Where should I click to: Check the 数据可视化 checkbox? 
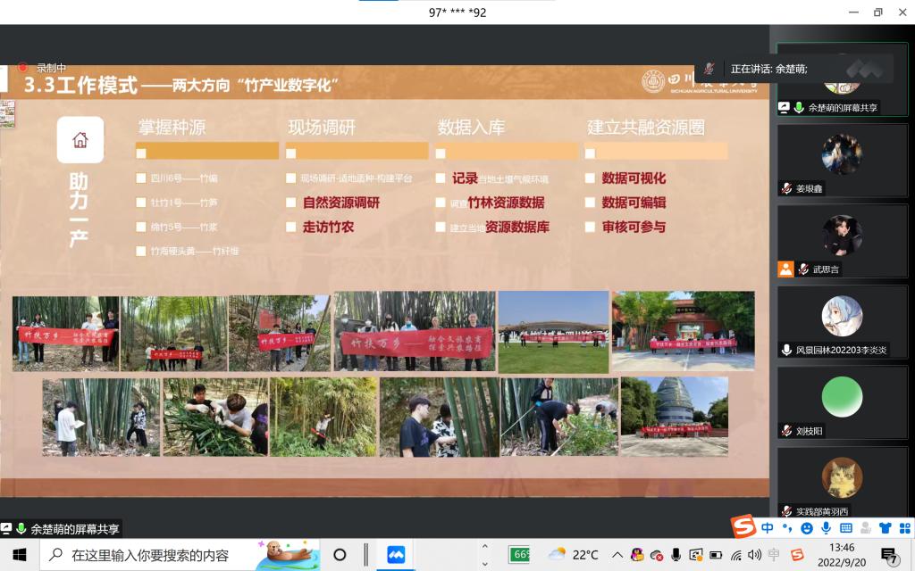[x=590, y=178]
